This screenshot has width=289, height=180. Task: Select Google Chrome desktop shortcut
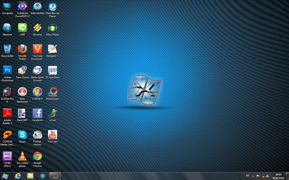click(37, 159)
